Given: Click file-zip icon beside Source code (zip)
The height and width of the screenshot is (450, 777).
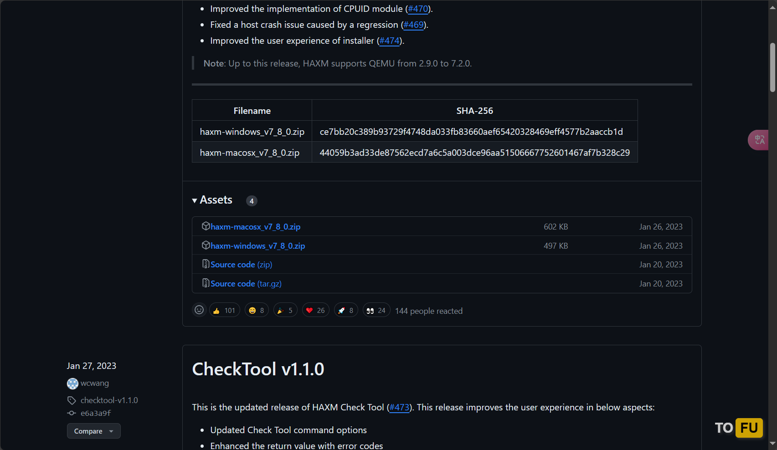Looking at the screenshot, I should (x=206, y=264).
